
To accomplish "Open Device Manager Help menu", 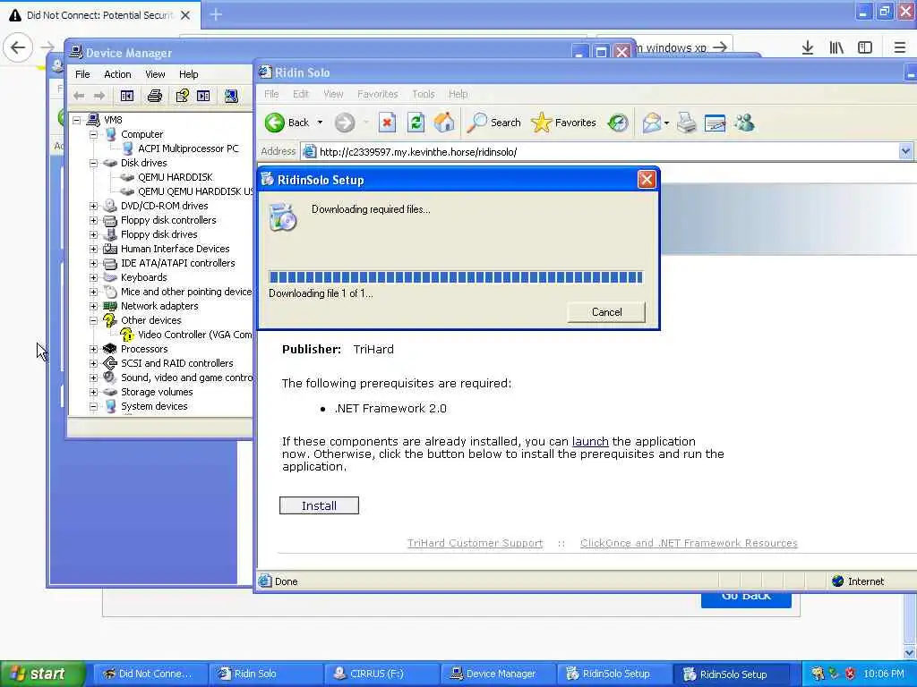I will pos(188,74).
